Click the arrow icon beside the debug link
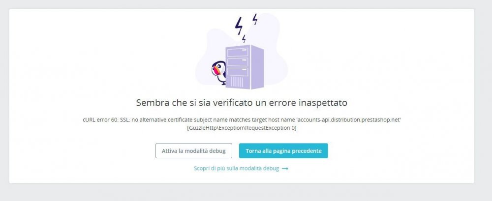Viewport: 492px width, 201px height. [x=285, y=169]
